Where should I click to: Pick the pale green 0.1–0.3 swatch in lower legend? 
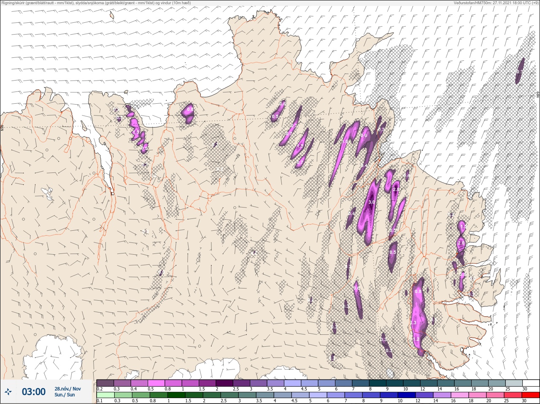point(105,395)
